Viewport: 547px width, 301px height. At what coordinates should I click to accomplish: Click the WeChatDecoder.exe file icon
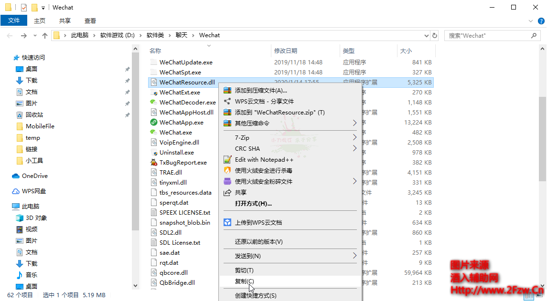click(x=153, y=103)
